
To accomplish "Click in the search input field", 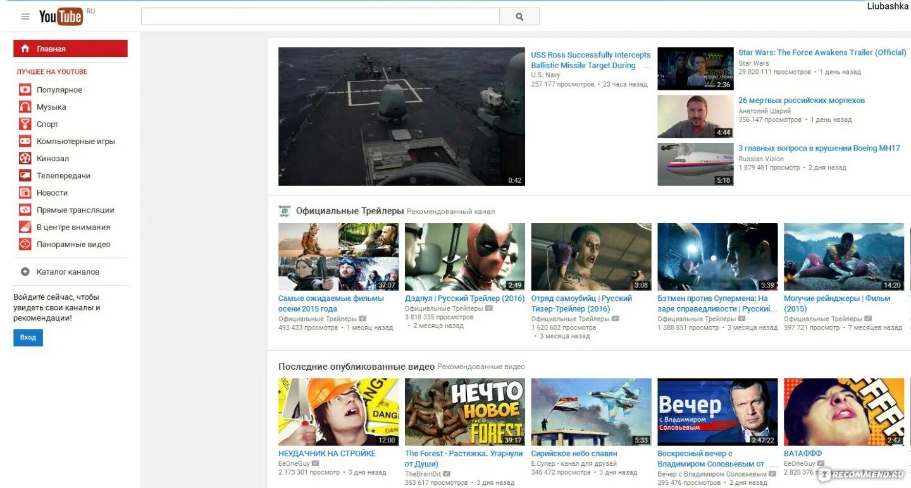I will 320,17.
